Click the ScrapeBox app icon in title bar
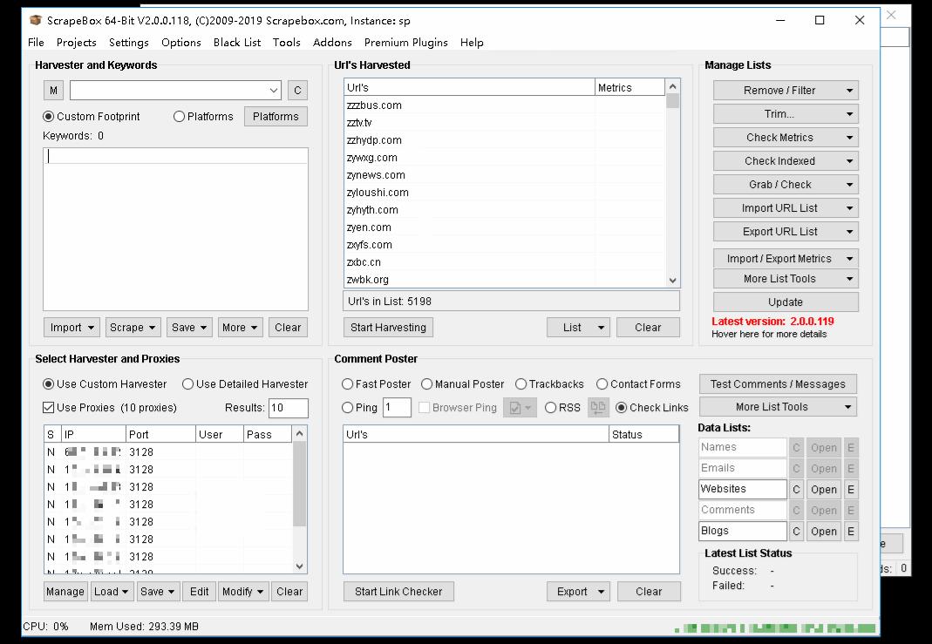 pyautogui.click(x=36, y=20)
